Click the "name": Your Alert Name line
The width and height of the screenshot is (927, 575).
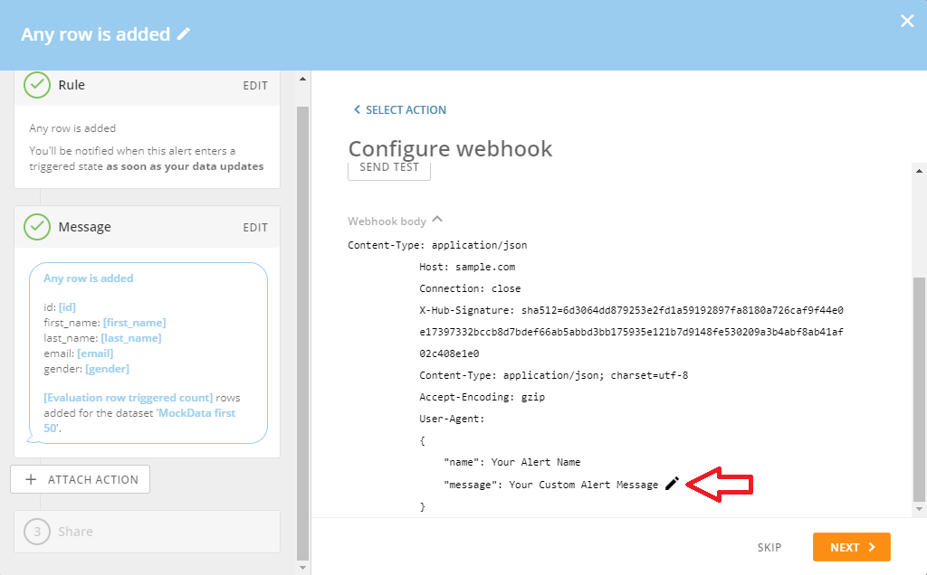(x=512, y=462)
